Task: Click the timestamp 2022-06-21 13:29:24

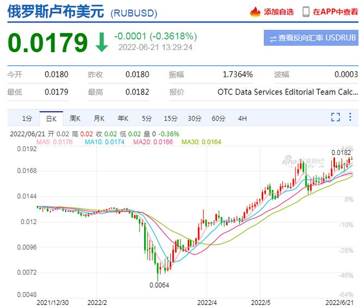Action: 156,47
